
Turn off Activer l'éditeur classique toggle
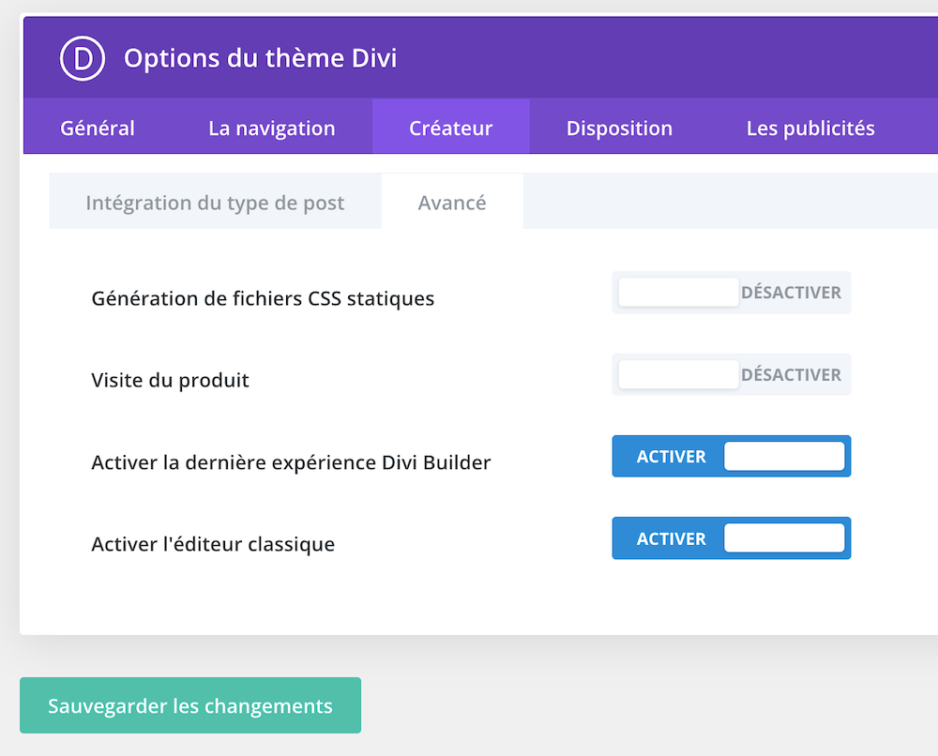(x=731, y=538)
